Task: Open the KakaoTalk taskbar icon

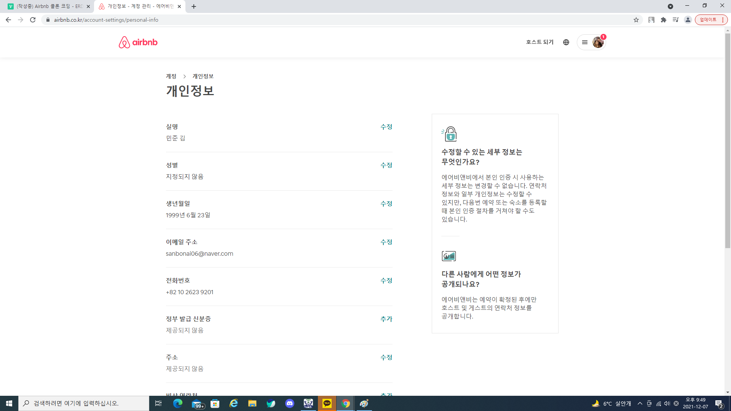Action: pyautogui.click(x=327, y=403)
